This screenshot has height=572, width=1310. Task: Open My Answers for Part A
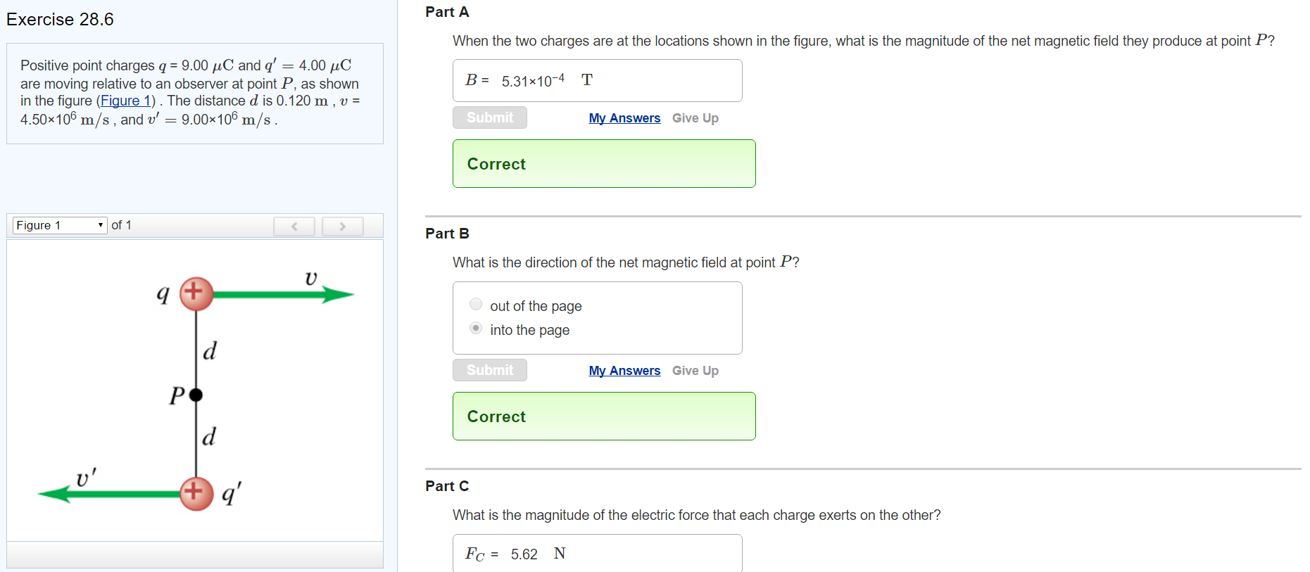[624, 117]
